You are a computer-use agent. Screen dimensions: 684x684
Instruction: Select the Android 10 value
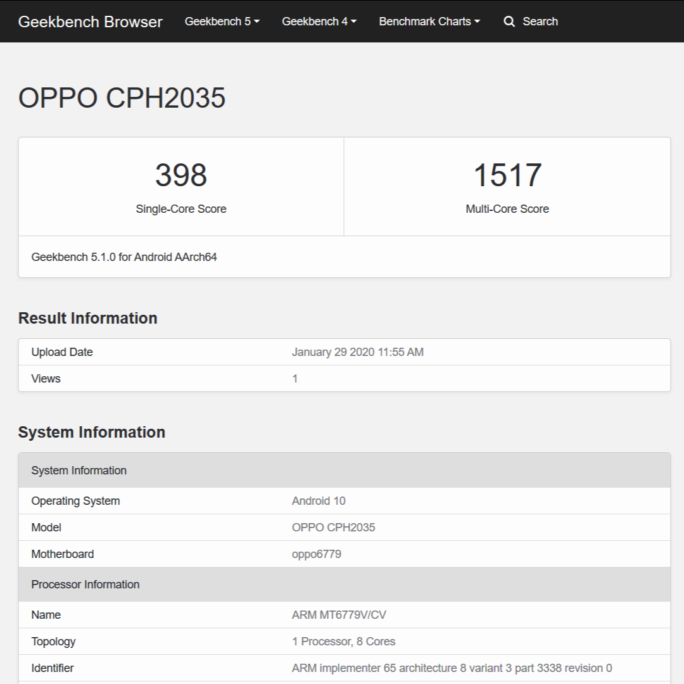[319, 501]
